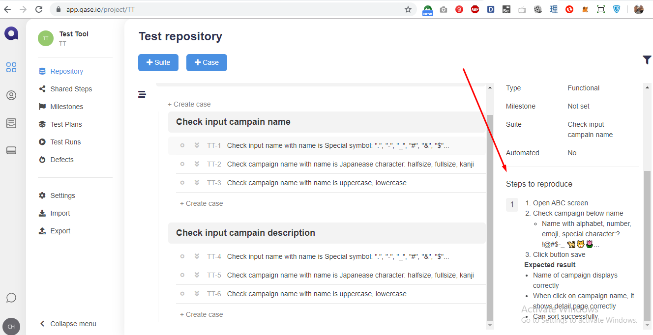Image resolution: width=653 pixels, height=335 pixels.
Task: Open Shared Steps in sidebar
Action: click(x=65, y=89)
